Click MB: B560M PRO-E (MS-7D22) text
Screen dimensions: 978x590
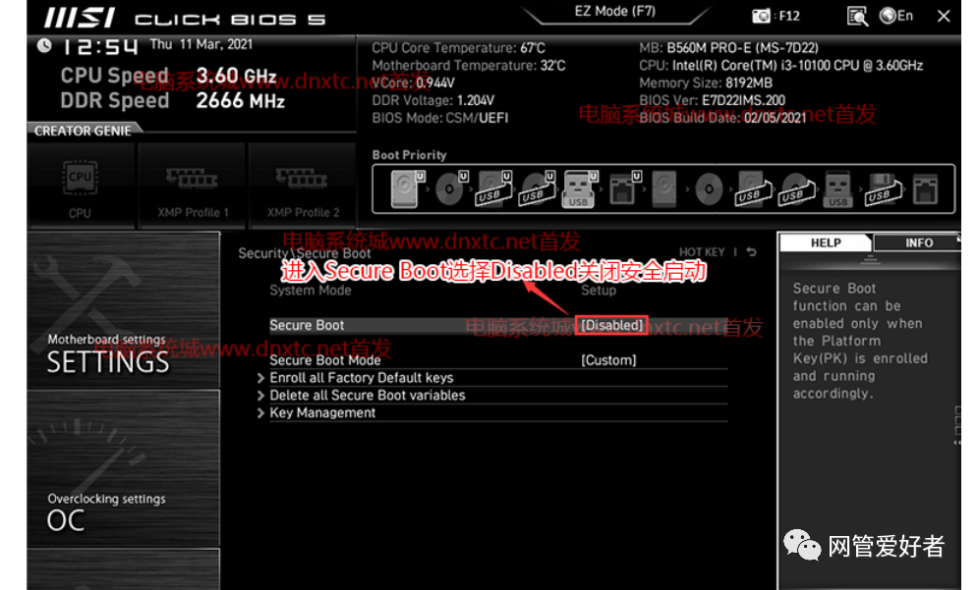coord(728,48)
